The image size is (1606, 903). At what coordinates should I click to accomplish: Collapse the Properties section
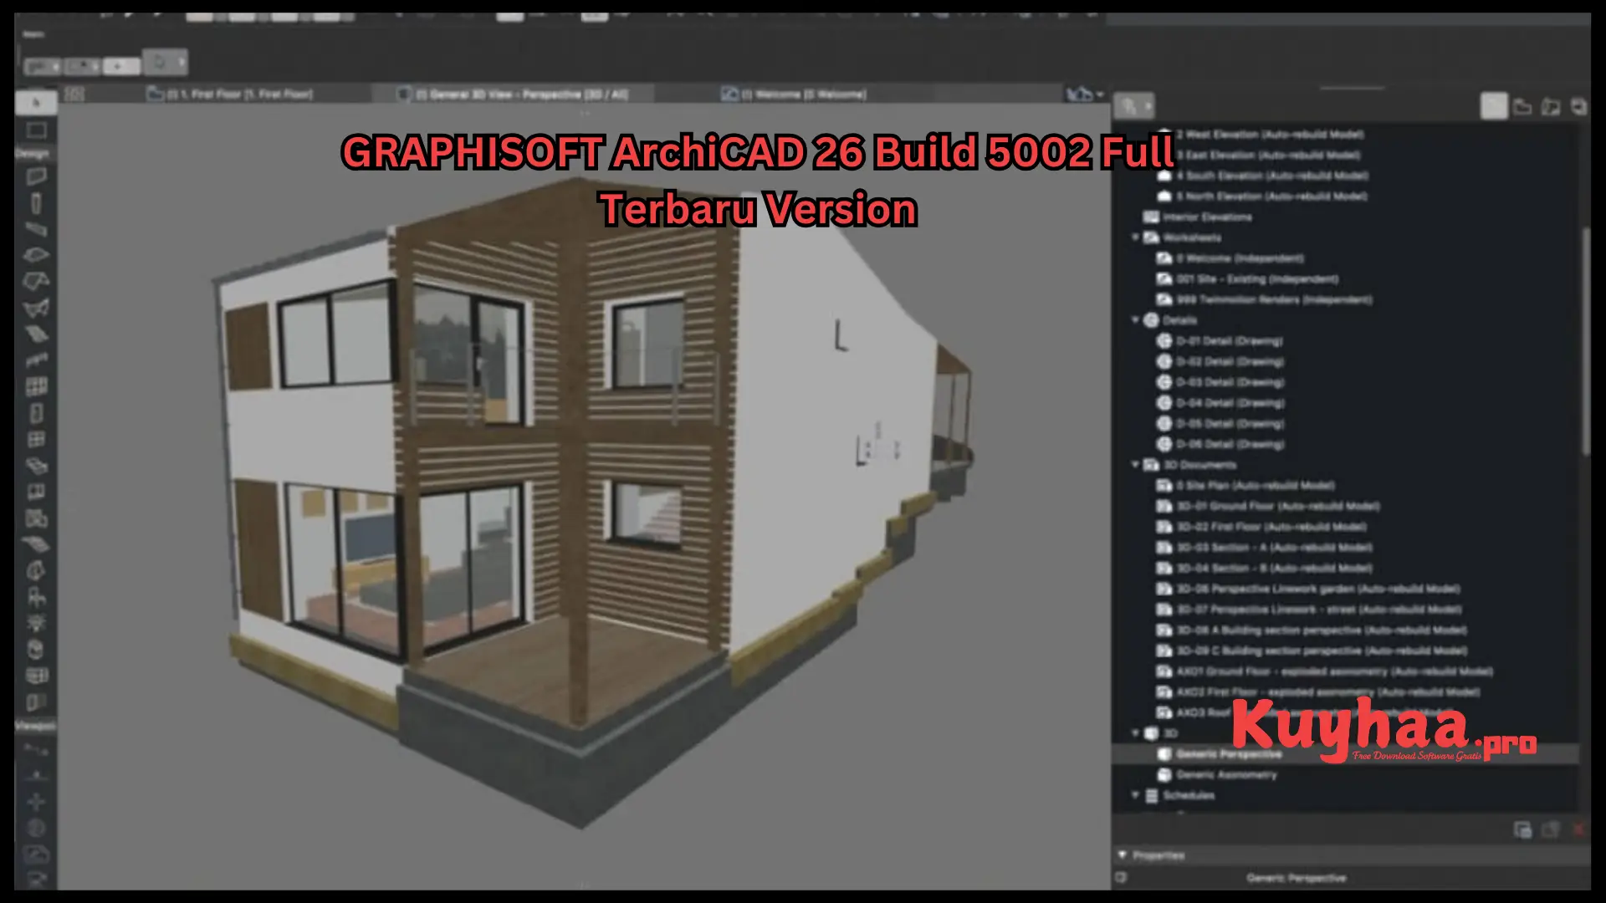pos(1123,855)
